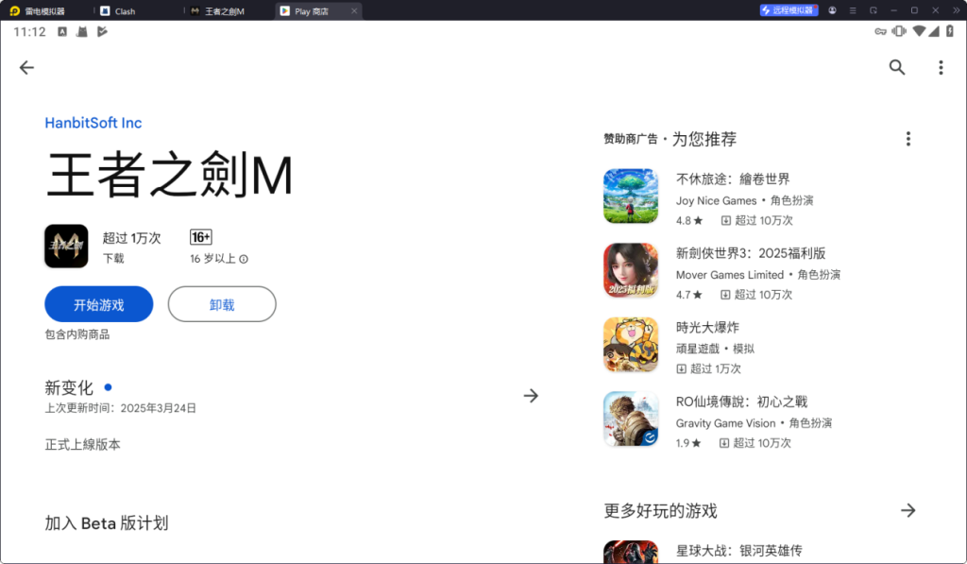Select 新劍俠世界3：2025福利版 title
This screenshot has height=564, width=967.
751,253
